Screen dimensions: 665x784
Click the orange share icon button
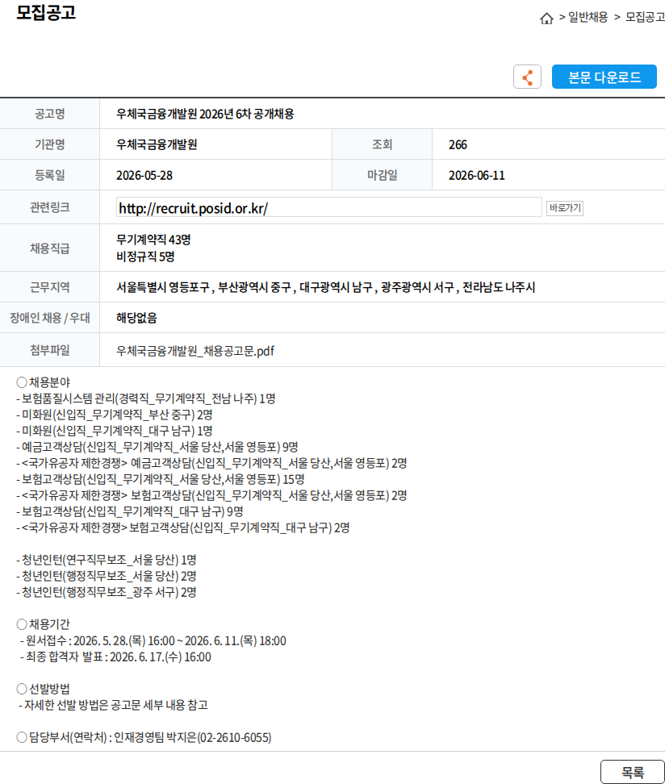tap(527, 77)
